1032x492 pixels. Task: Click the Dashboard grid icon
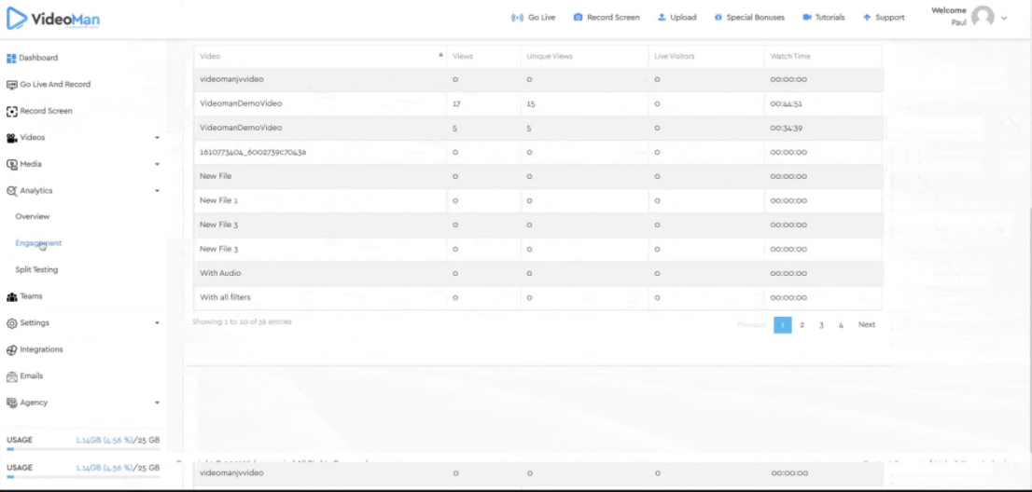pyautogui.click(x=10, y=58)
